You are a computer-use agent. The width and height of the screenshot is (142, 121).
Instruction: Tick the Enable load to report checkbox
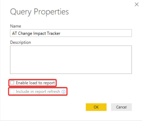pos(12,83)
